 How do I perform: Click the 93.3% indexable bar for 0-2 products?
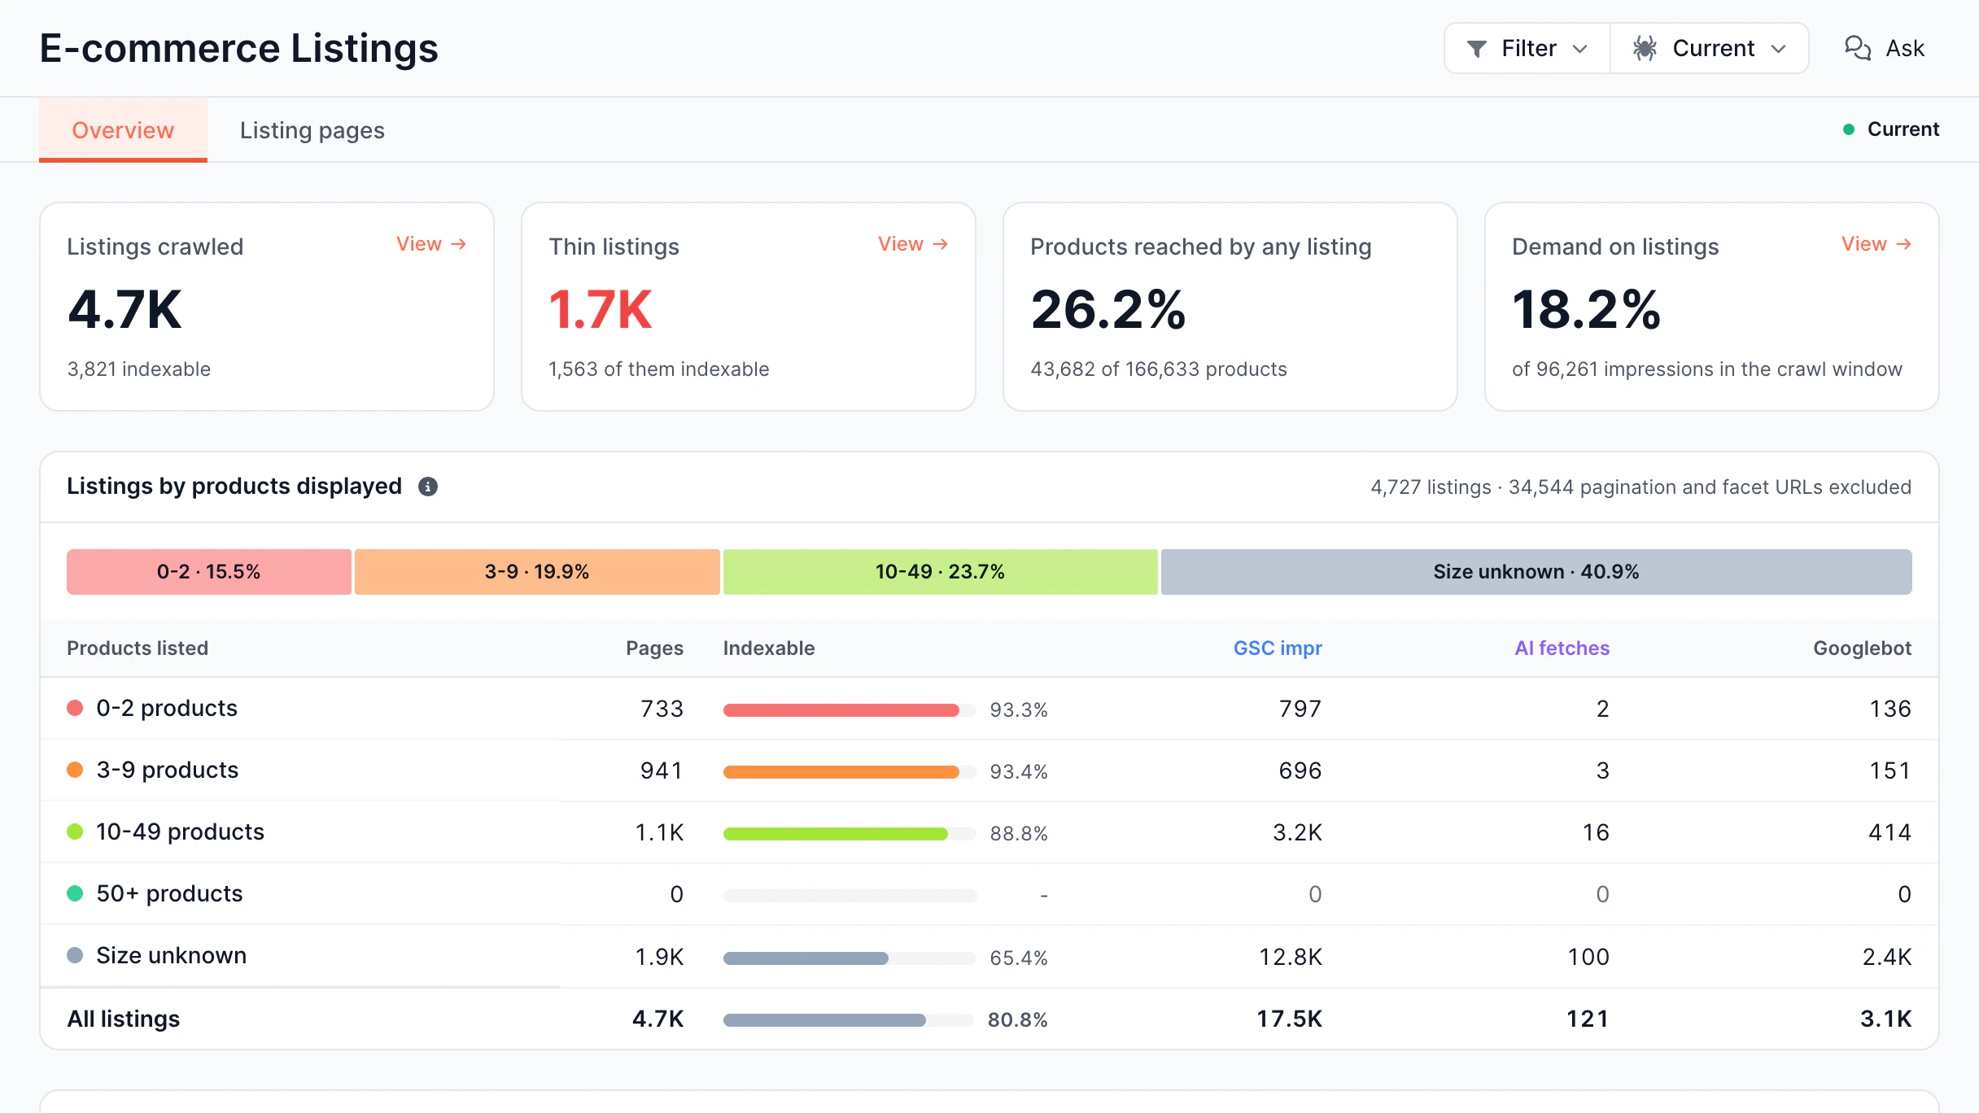[850, 710]
